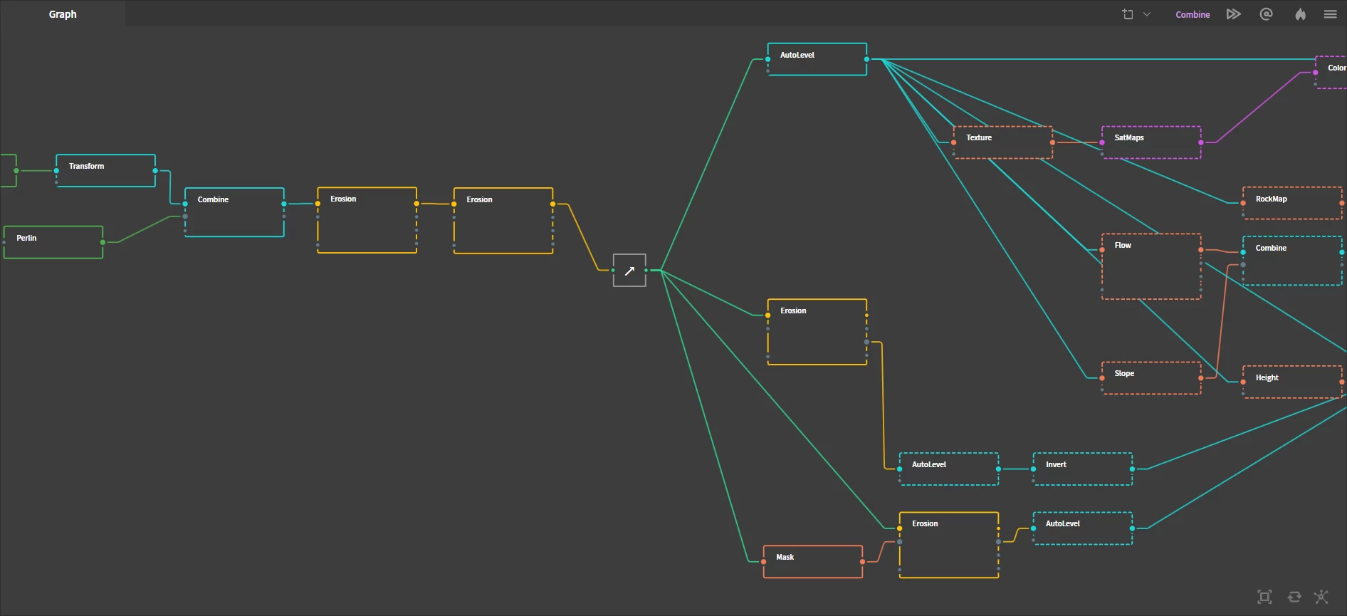Select the purple SatMaps node
This screenshot has height=616, width=1347.
(x=1151, y=142)
